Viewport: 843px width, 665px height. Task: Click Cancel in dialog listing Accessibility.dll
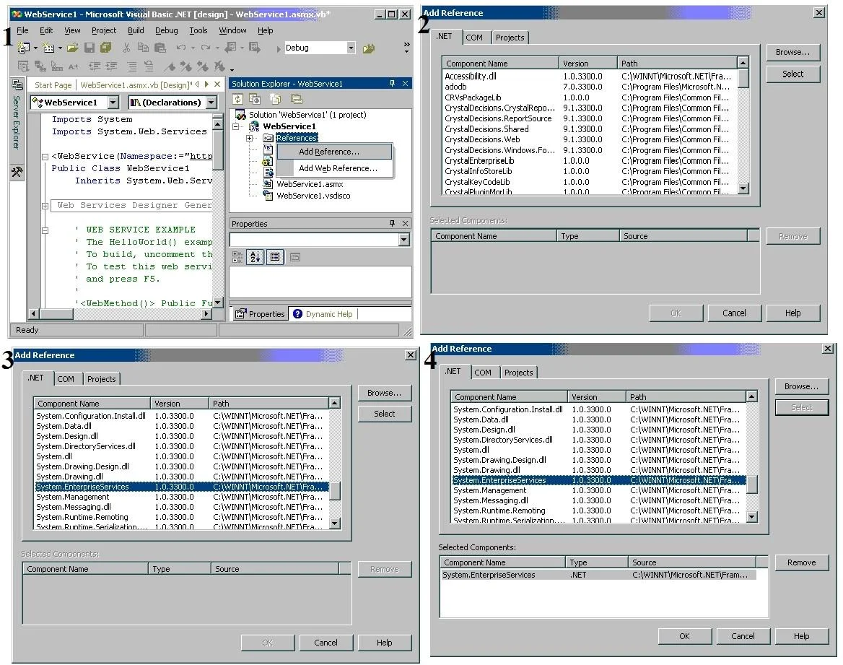click(x=734, y=313)
